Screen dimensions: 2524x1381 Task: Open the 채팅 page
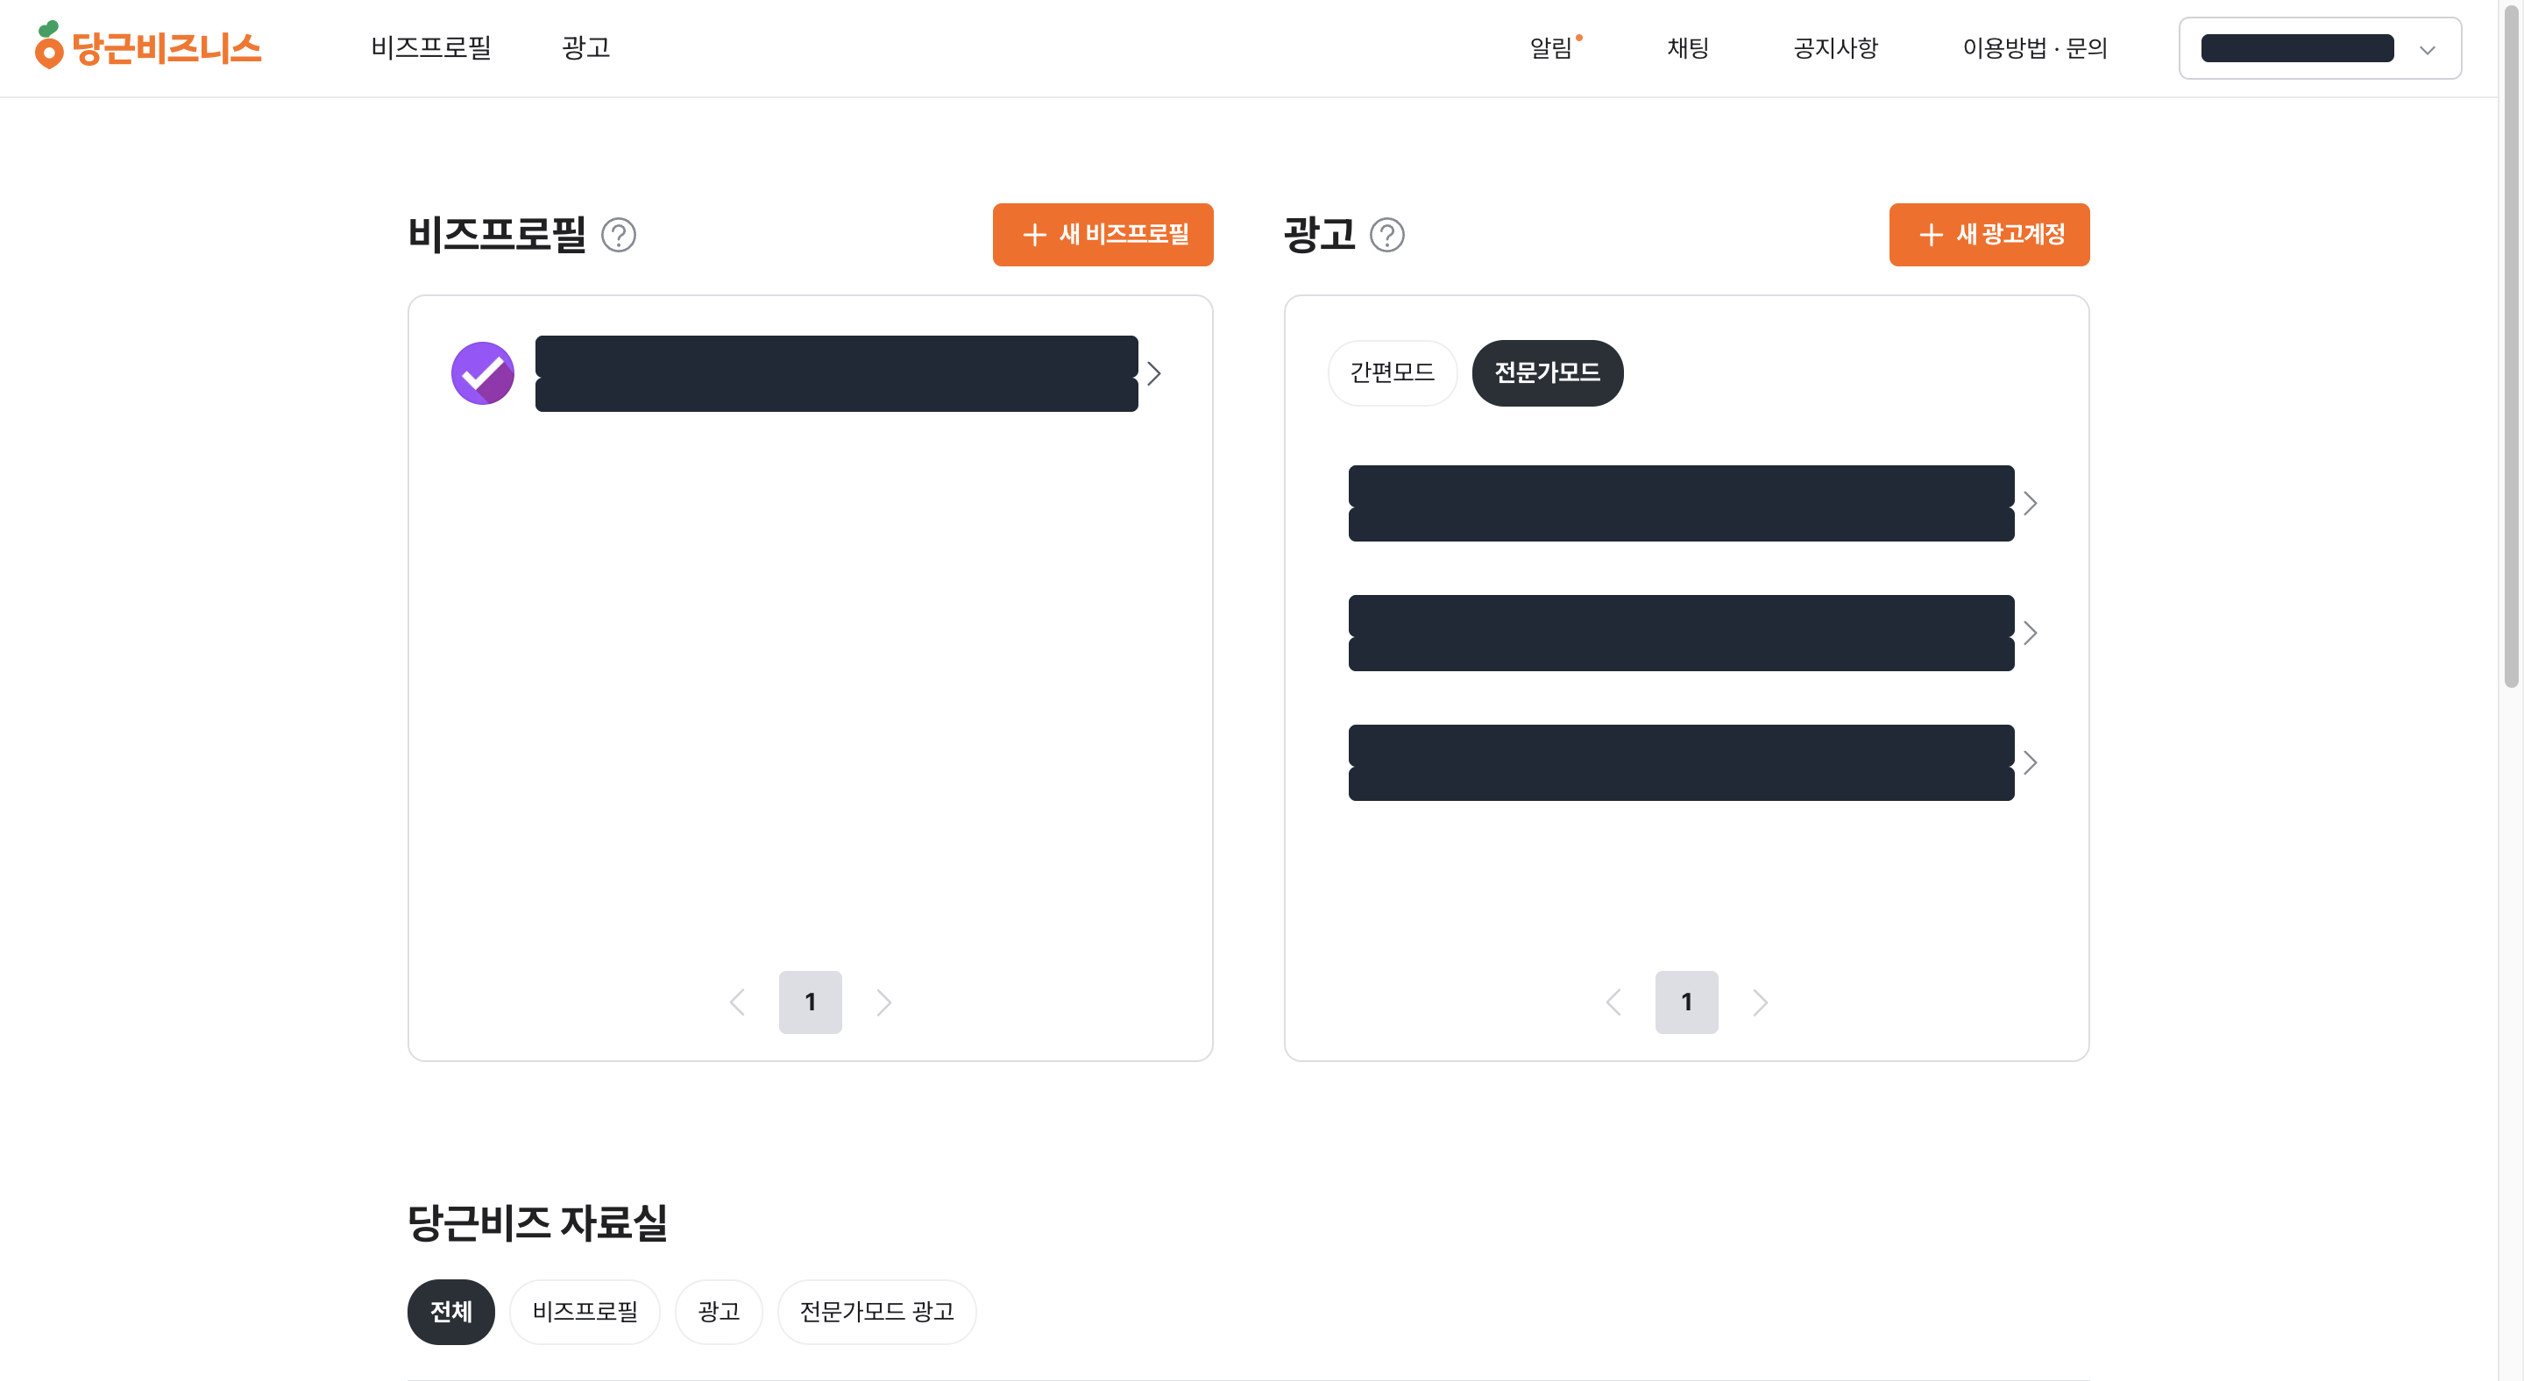[x=1687, y=47]
